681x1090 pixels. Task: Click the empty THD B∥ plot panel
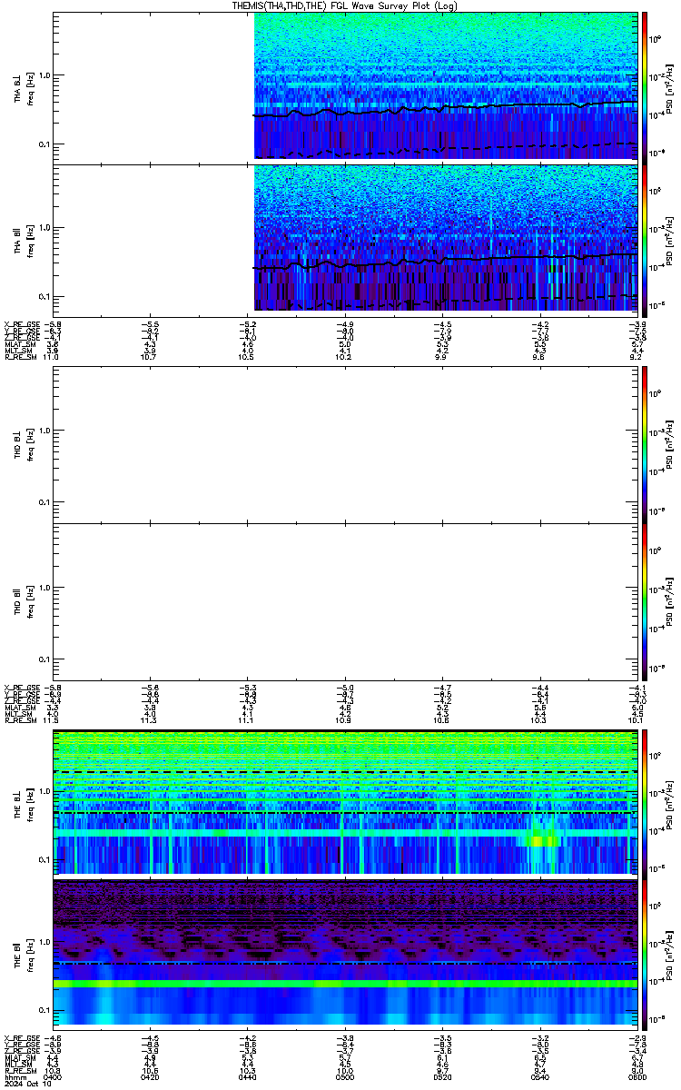(x=345, y=601)
